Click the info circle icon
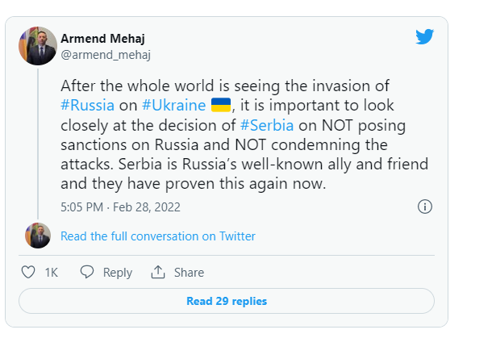The width and height of the screenshot is (496, 338). tap(425, 207)
